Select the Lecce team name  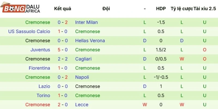81,105
